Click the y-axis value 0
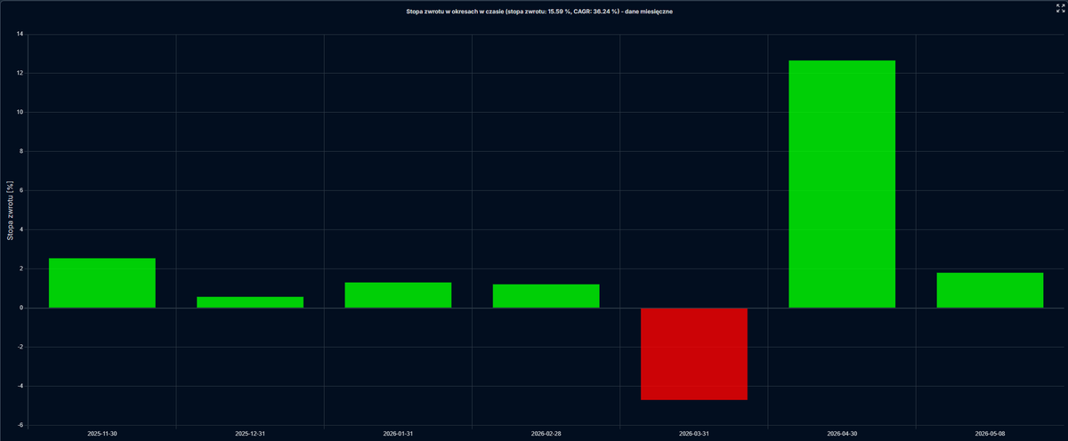Screen dimensions: 1068x441 [22, 308]
